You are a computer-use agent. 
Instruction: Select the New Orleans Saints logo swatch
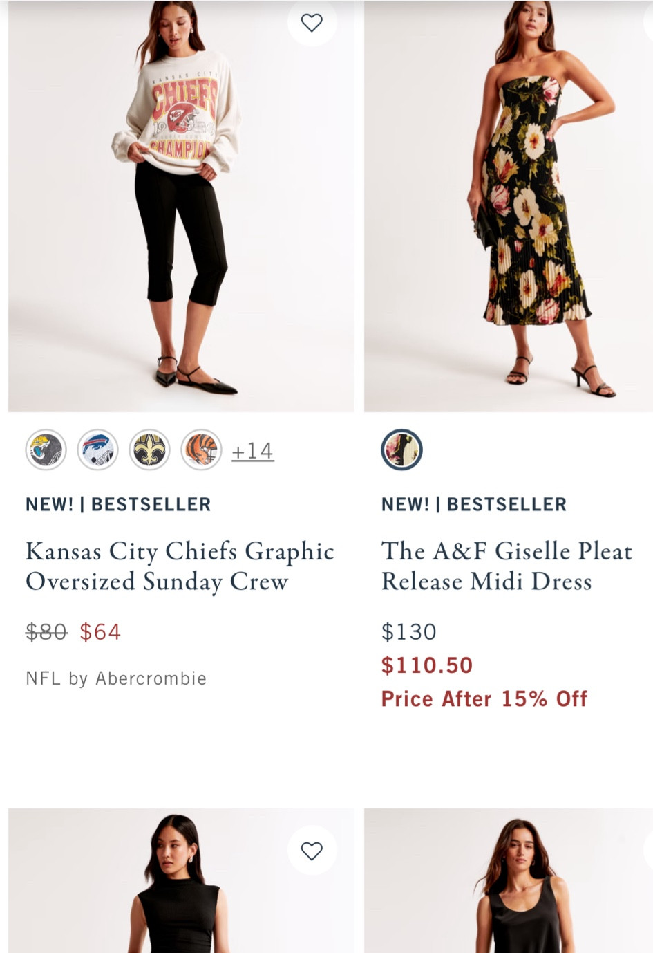[x=149, y=450]
